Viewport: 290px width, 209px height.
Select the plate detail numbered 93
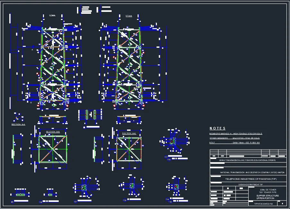(21, 195)
